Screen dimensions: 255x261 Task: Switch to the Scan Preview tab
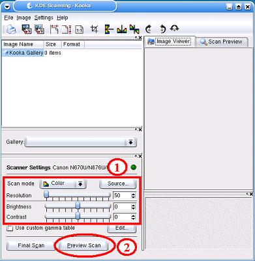(222, 42)
